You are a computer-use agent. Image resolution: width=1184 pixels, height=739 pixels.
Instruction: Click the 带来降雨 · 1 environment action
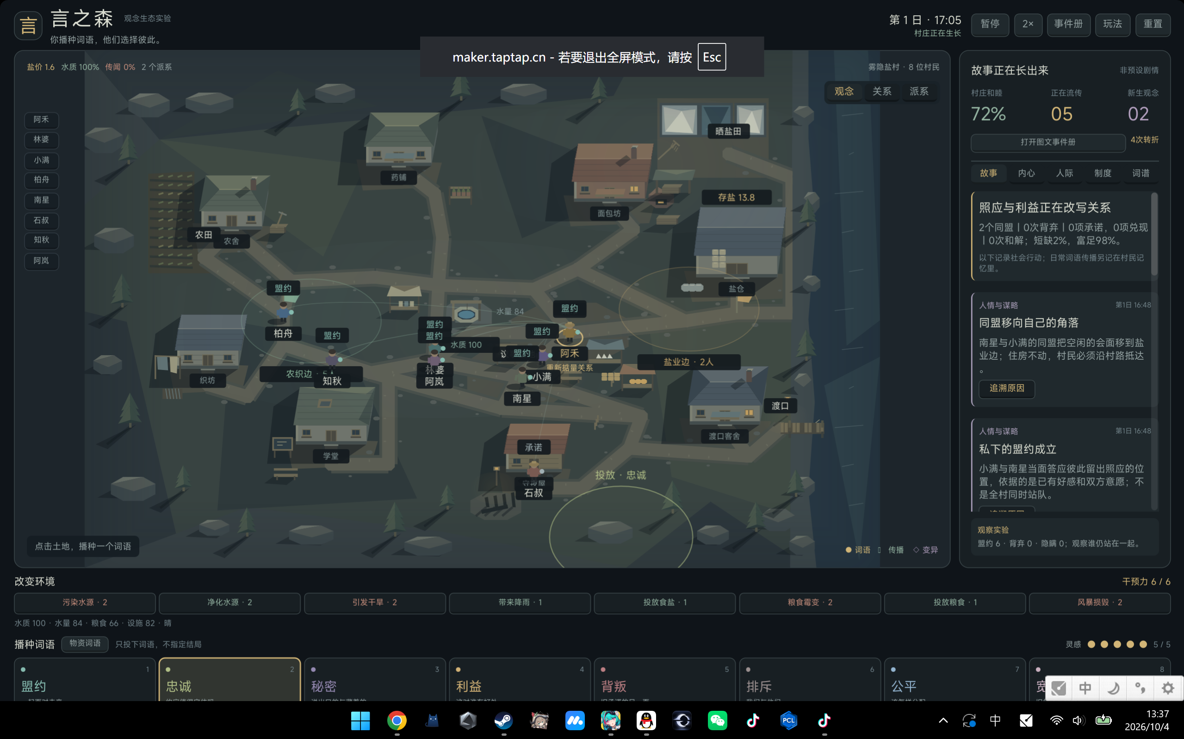click(520, 603)
